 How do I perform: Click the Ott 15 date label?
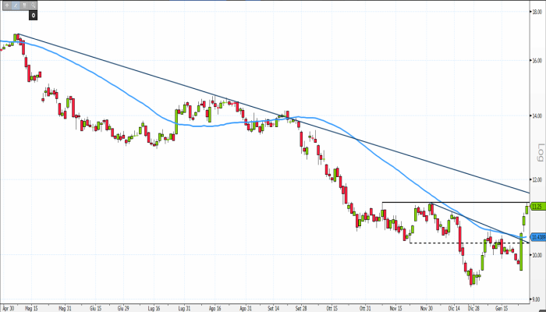[331, 308]
